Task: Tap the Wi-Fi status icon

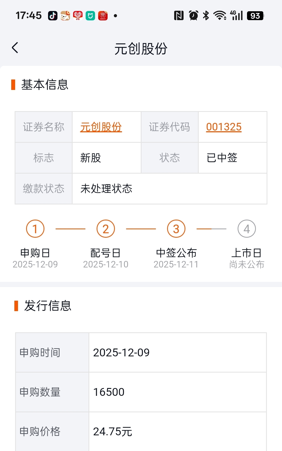Action: coord(220,16)
